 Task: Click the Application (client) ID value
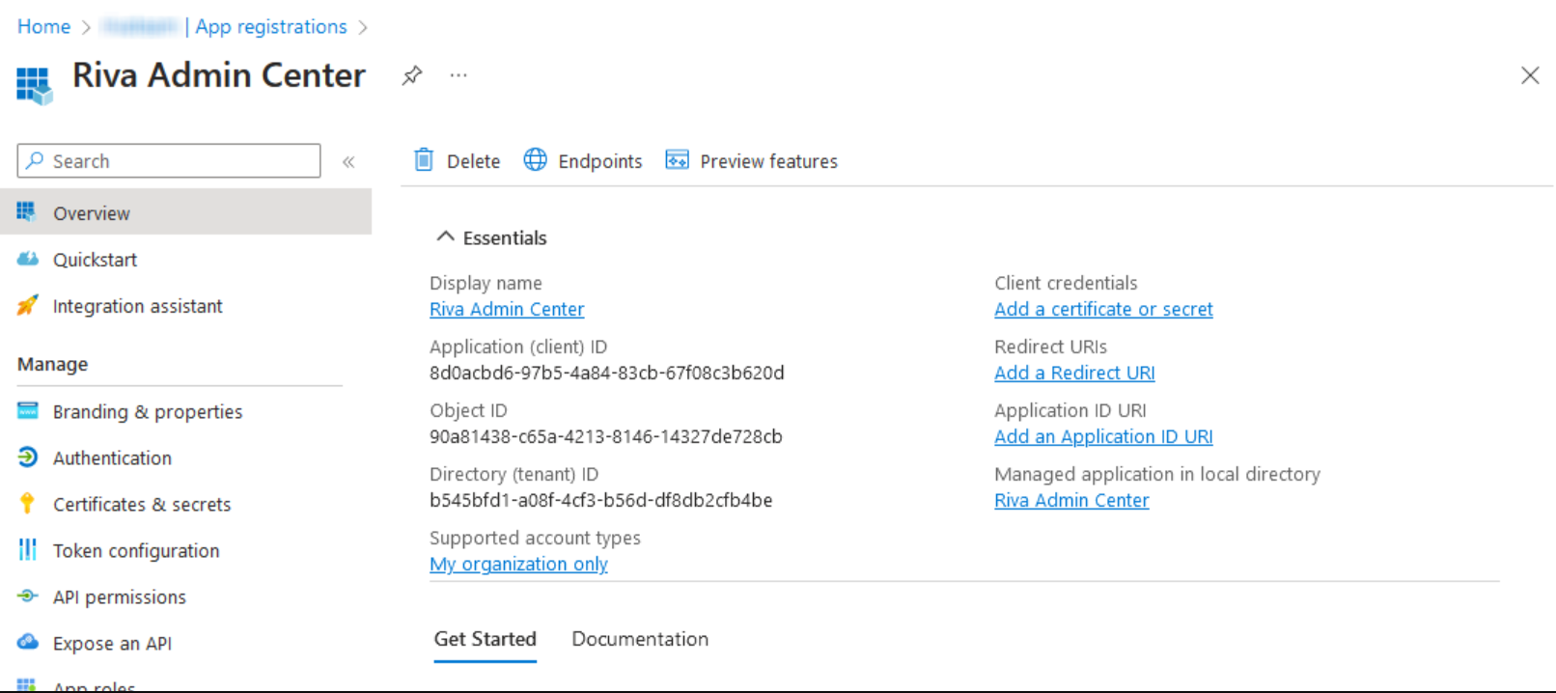click(x=606, y=373)
